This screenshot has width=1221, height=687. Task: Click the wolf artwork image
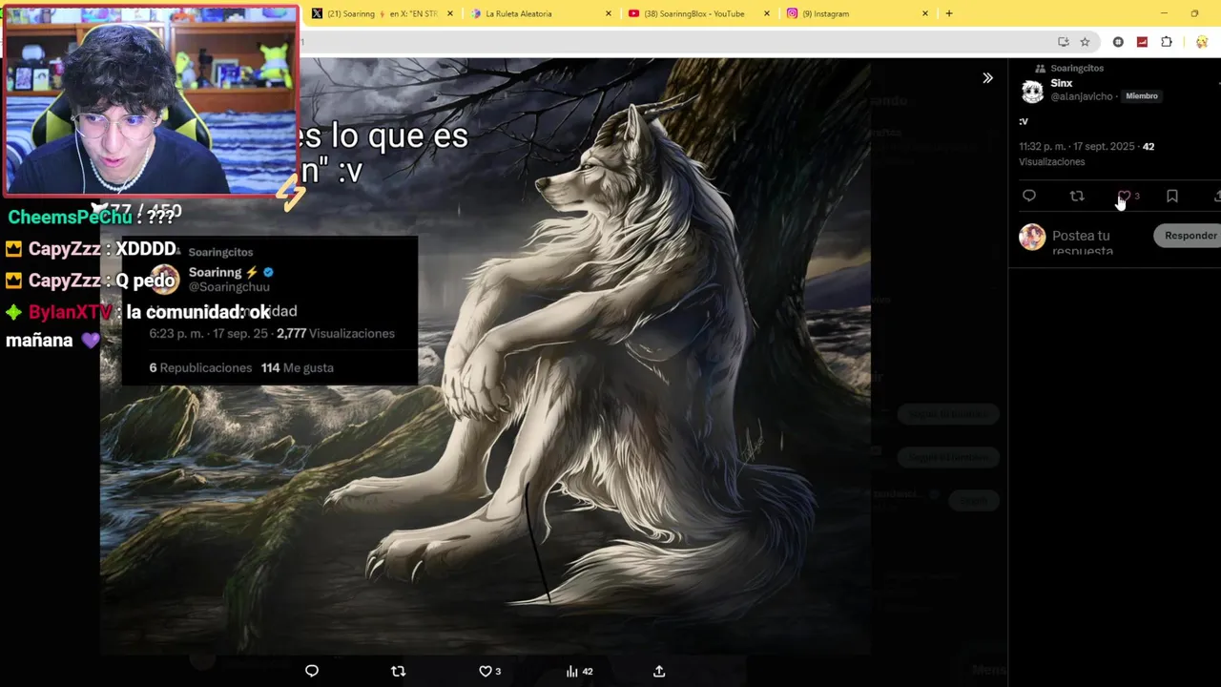485,356
